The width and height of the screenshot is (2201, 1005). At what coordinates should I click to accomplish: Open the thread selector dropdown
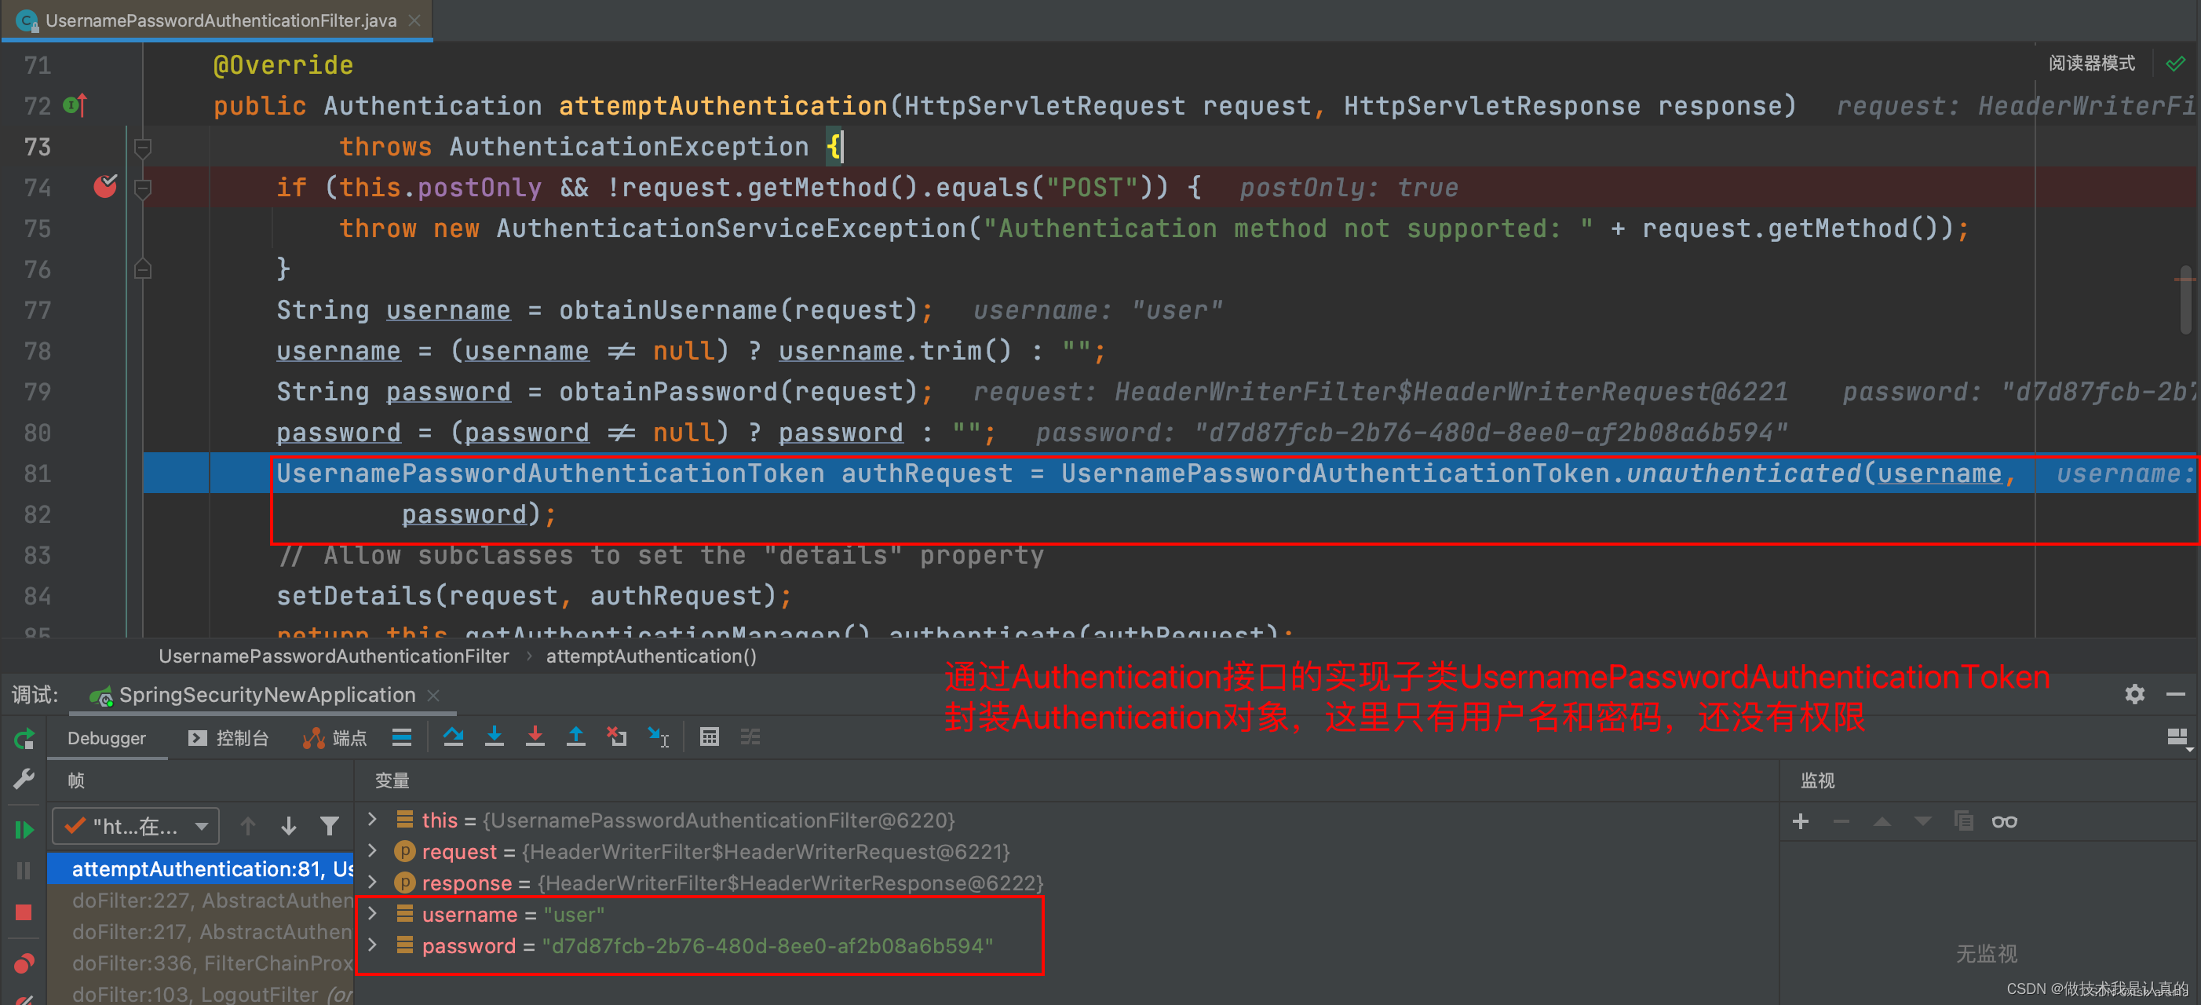[x=137, y=825]
